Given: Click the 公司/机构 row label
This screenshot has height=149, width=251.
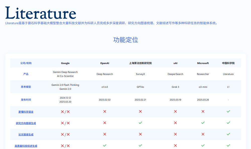Looking at the screenshot, I should point(26,63).
